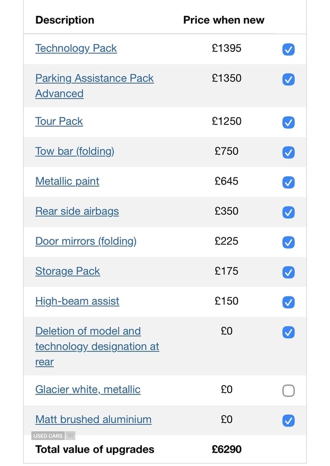Uncheck the Rear side airbags checkbox
The image size is (330, 466).
pyautogui.click(x=288, y=212)
